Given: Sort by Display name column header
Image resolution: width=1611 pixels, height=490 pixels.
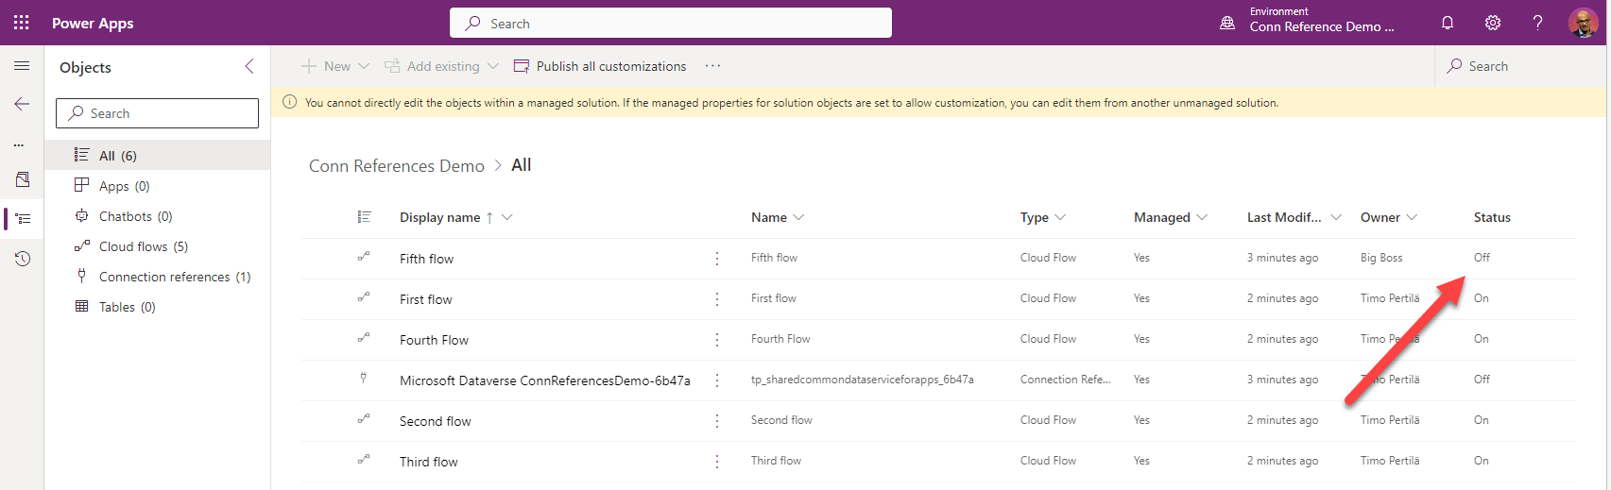Looking at the screenshot, I should pos(440,217).
